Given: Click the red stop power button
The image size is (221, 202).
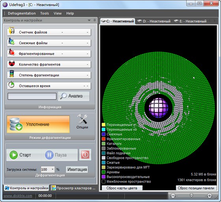Looking at the screenshot, I should 85,155.
